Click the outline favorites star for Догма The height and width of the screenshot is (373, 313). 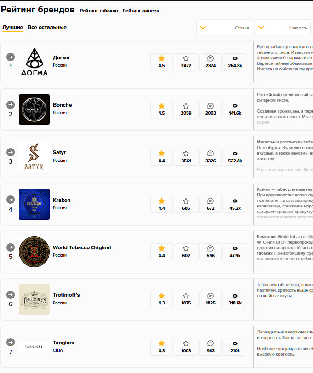pos(186,58)
